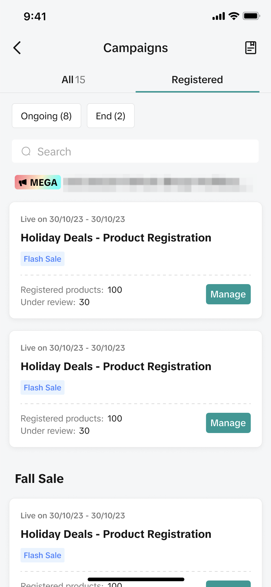Tap the back arrow icon
The image size is (271, 587).
coord(17,48)
